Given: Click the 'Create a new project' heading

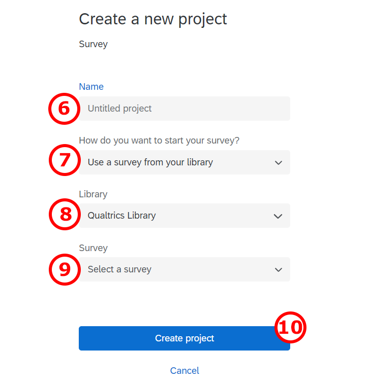Looking at the screenshot, I should [152, 19].
